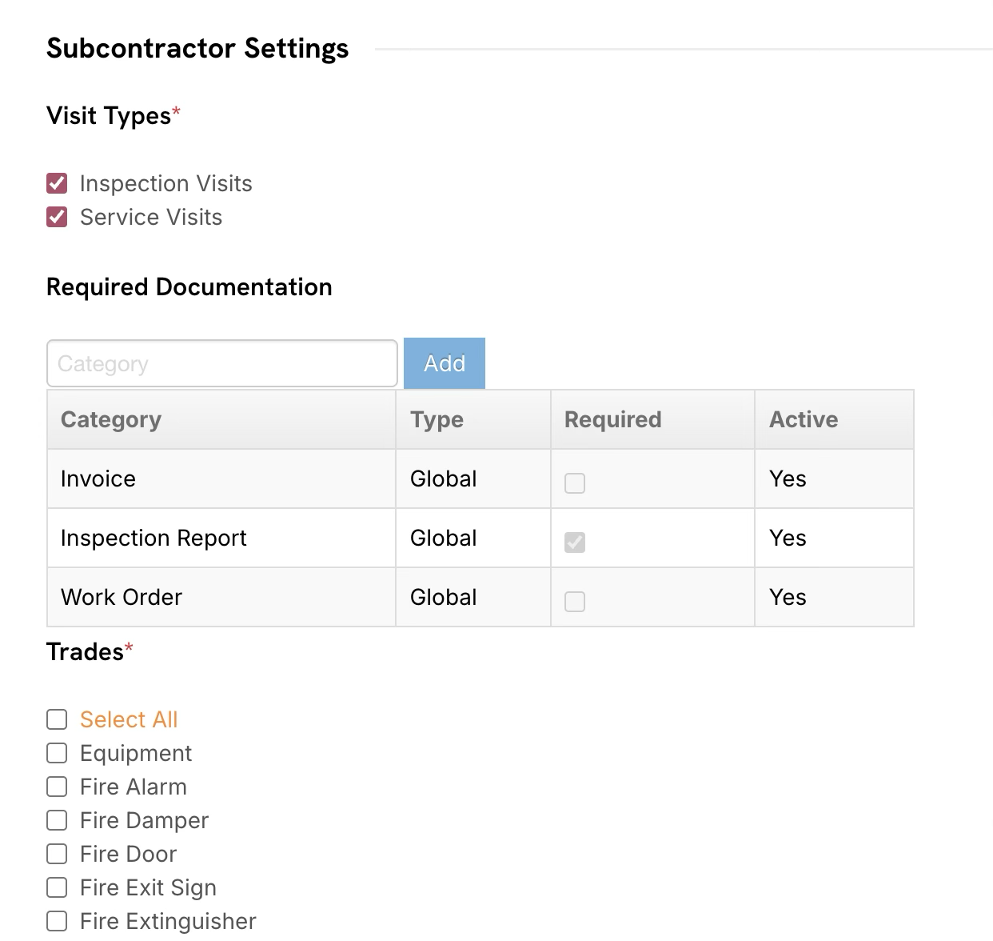Screen dimensions: 993x941
Task: Click the Work Order row
Action: tap(221, 597)
